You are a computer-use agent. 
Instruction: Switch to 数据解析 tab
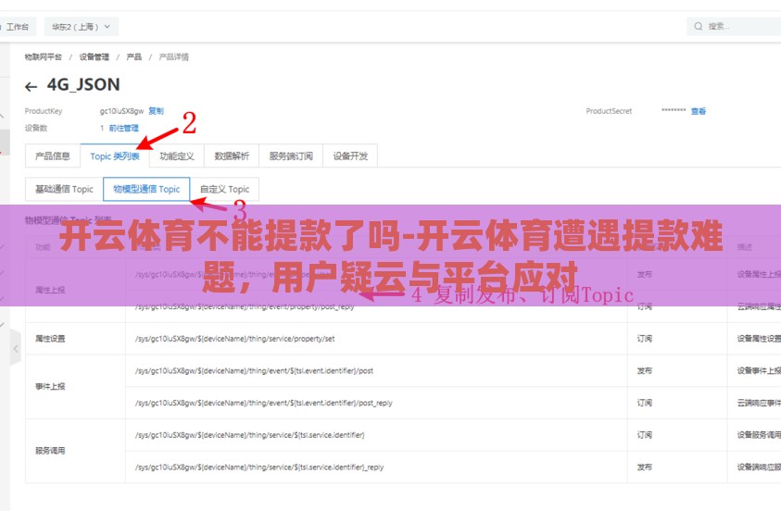pos(231,156)
